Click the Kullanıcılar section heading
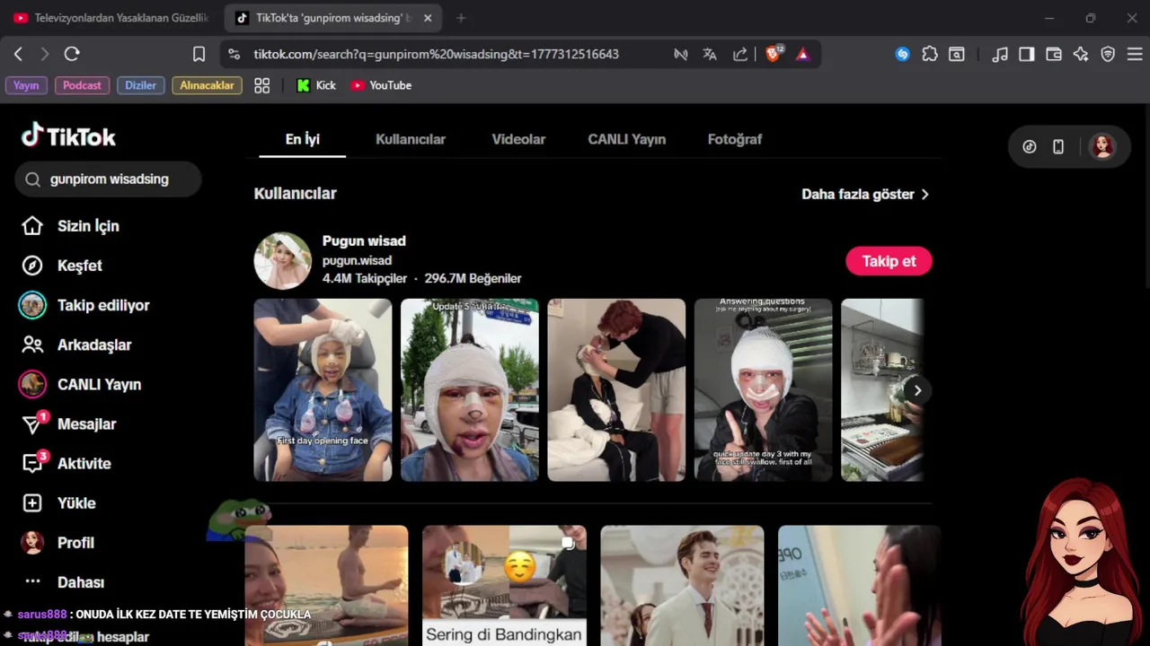 (295, 194)
